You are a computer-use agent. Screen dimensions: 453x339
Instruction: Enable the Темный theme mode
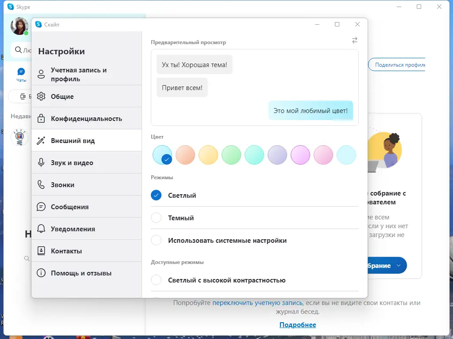click(156, 218)
